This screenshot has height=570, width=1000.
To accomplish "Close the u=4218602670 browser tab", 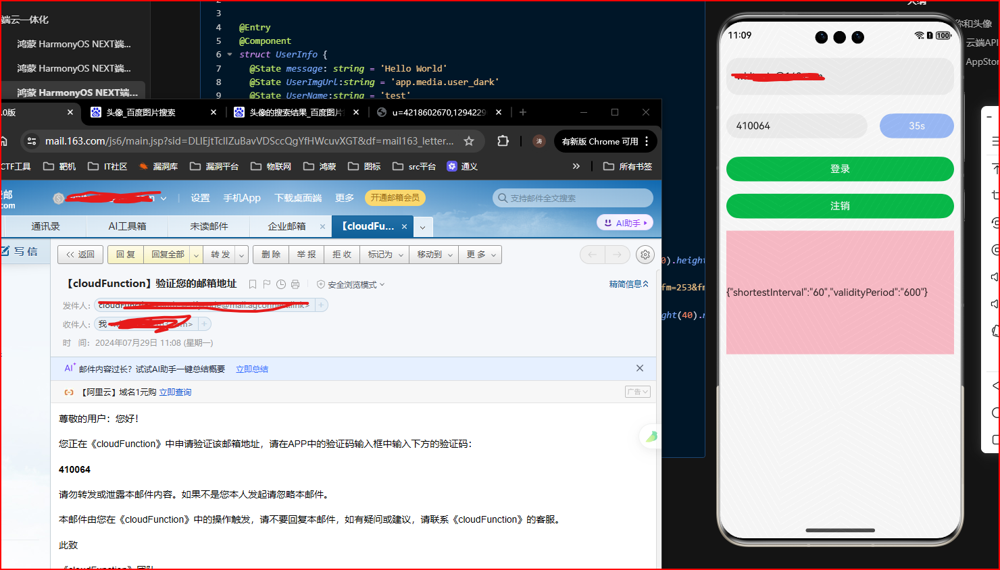I will [x=499, y=112].
